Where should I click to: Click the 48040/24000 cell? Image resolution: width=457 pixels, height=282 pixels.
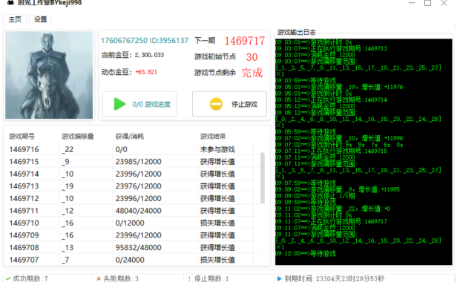[139, 211]
